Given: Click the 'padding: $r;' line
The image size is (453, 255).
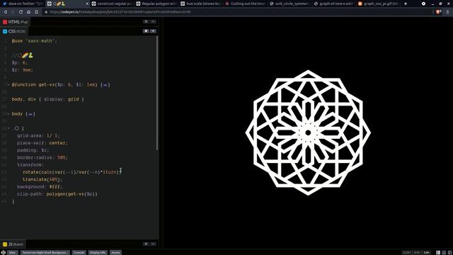Looking at the screenshot, I should click(x=33, y=150).
